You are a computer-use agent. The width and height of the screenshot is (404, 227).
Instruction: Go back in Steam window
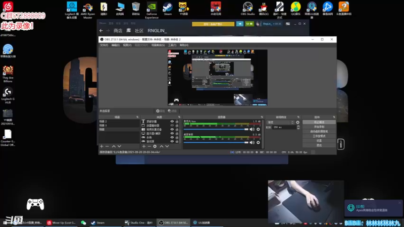101,31
